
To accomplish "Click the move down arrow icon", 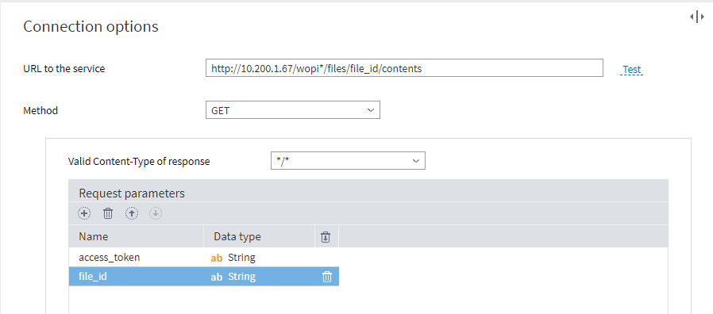I will point(156,213).
